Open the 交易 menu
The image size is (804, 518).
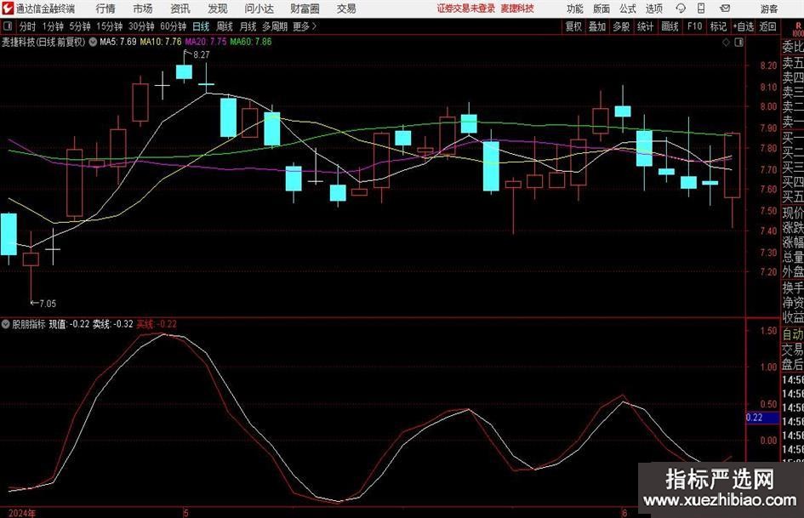click(346, 9)
